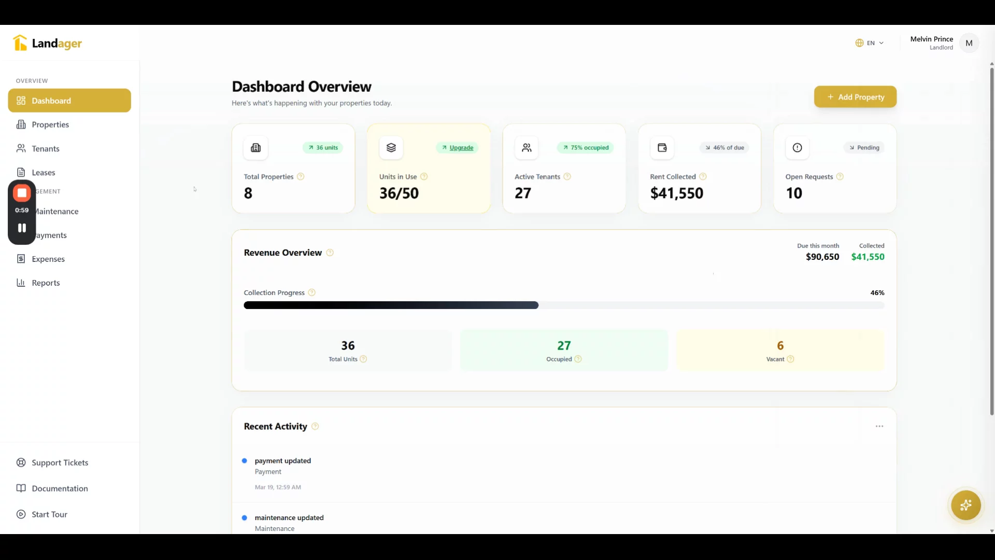The height and width of the screenshot is (560, 995).
Task: Click the Add Property button
Action: pos(855,97)
